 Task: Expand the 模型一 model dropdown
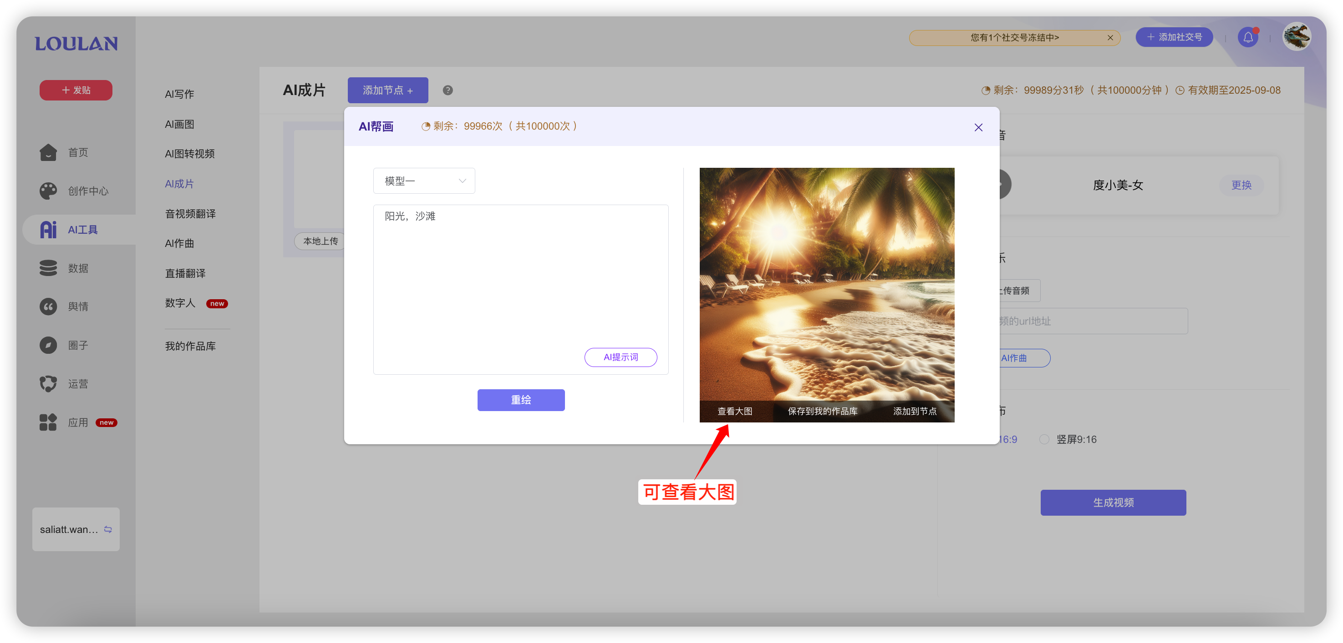424,181
